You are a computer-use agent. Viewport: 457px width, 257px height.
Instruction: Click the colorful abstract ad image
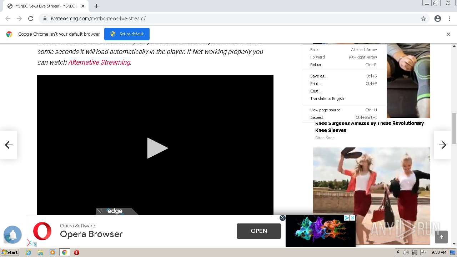coord(321,231)
